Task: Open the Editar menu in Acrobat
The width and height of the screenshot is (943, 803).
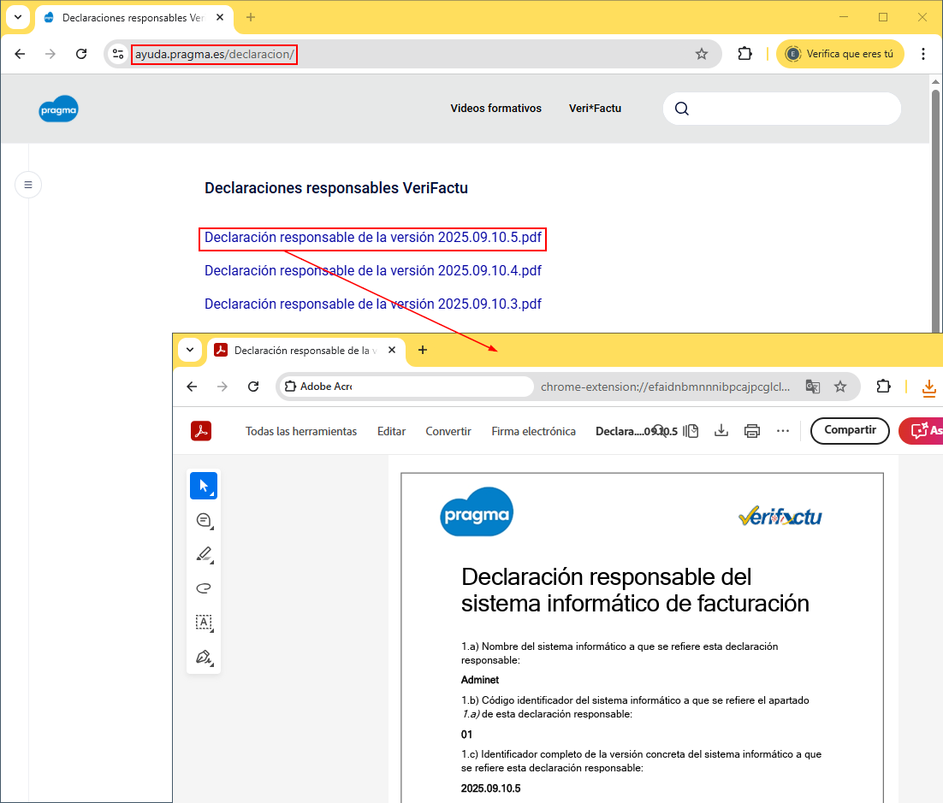Action: pyautogui.click(x=392, y=432)
